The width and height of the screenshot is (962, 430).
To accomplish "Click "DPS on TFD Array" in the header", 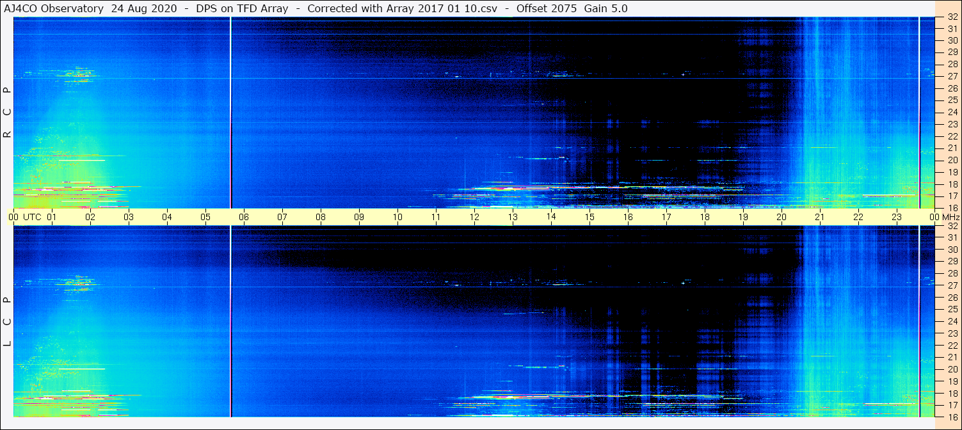I will coord(242,9).
